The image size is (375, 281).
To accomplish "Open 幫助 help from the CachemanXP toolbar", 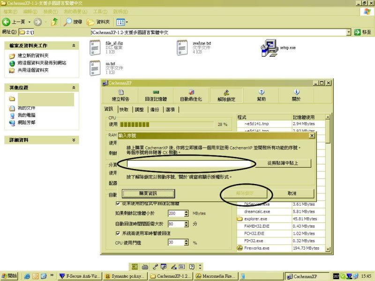I will tap(261, 96).
